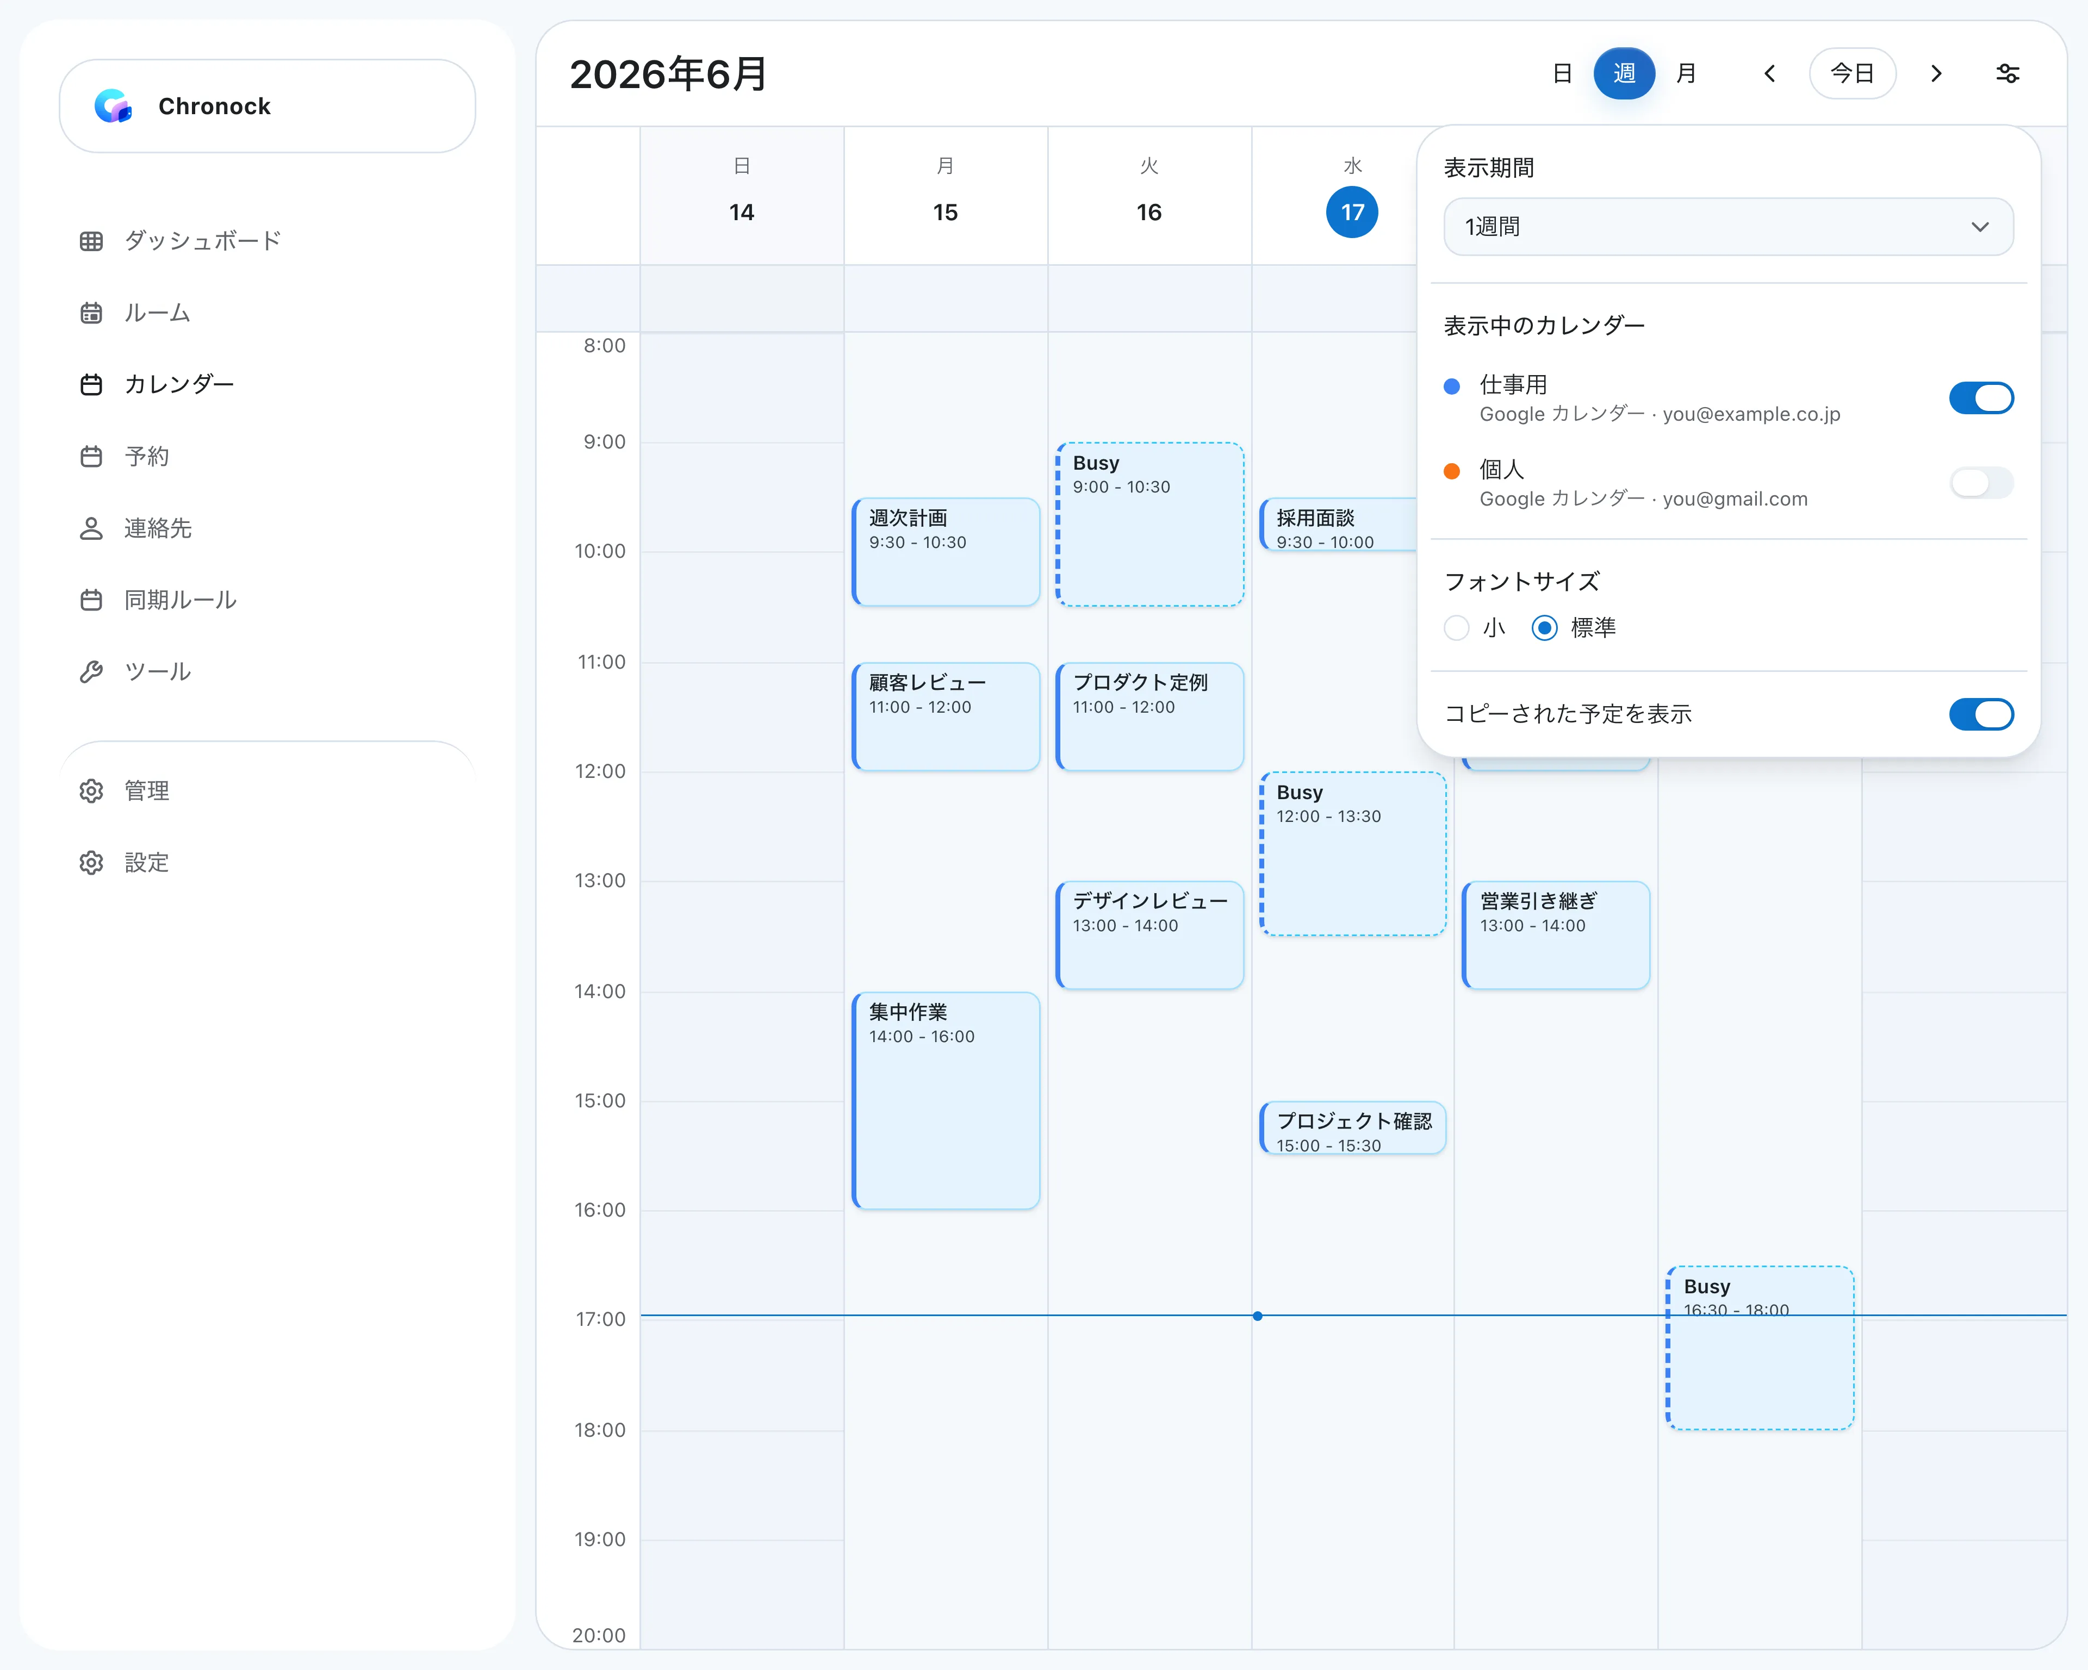
Task: Select the カレンダー sidebar icon
Action: (91, 384)
